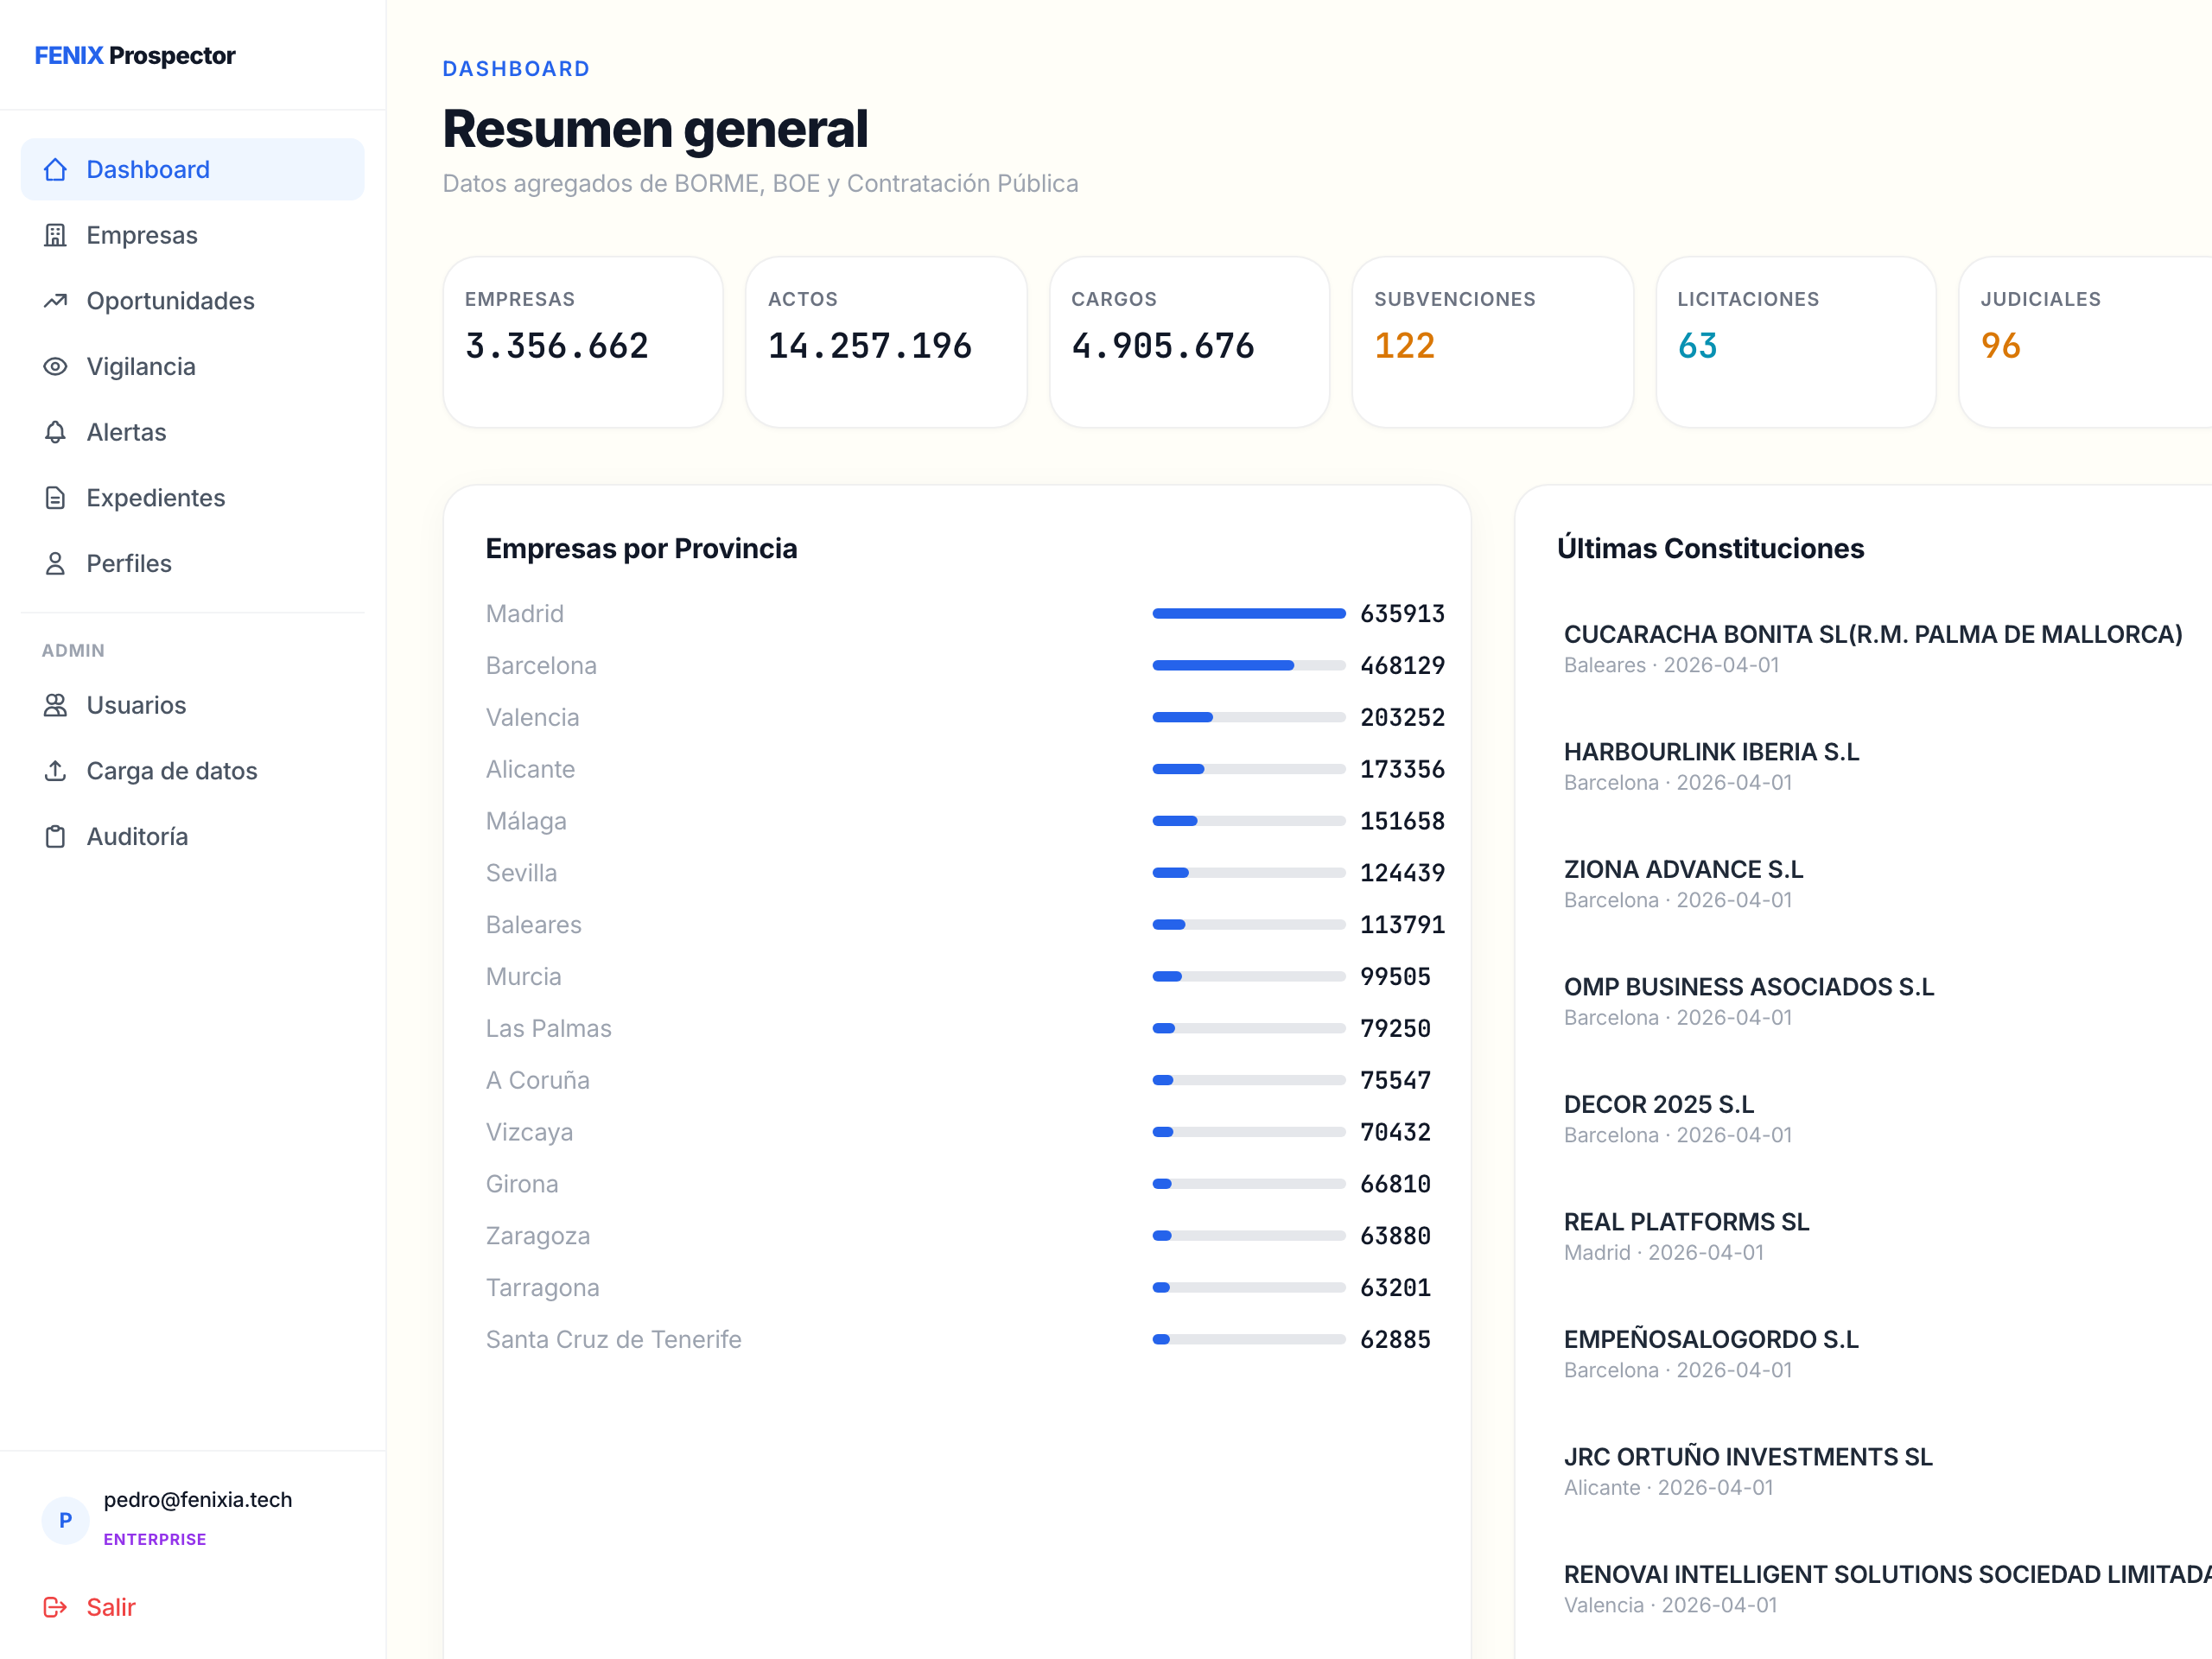Viewport: 2212px width, 1659px height.
Task: Click the Alertas bell icon
Action: 55,432
